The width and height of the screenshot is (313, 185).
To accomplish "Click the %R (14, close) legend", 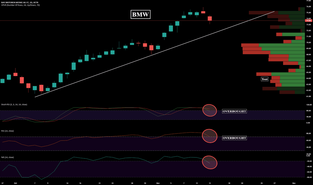I will tap(7, 157).
